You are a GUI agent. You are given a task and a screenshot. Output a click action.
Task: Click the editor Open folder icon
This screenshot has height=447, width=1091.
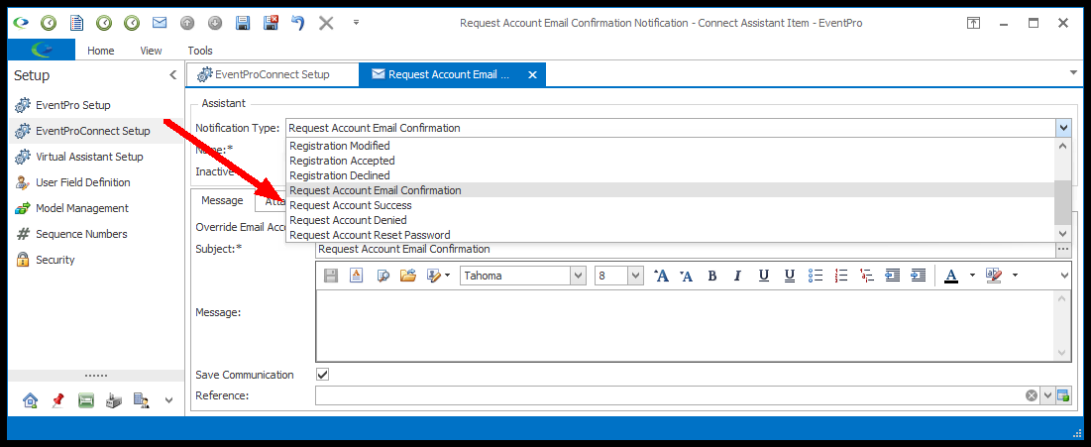[x=407, y=276]
